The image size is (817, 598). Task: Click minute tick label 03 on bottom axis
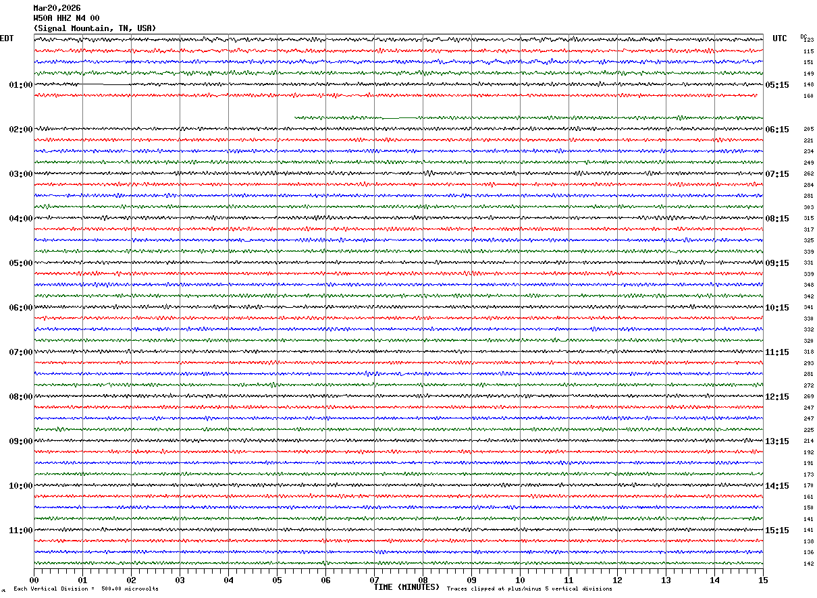coord(180,580)
